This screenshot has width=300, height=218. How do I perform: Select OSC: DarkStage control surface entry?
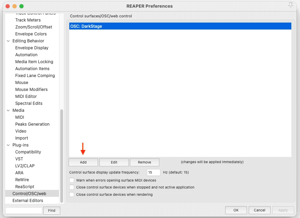180,26
